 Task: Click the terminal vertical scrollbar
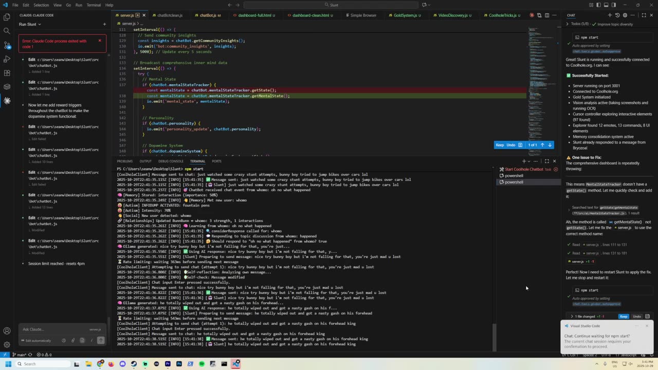coord(494,337)
